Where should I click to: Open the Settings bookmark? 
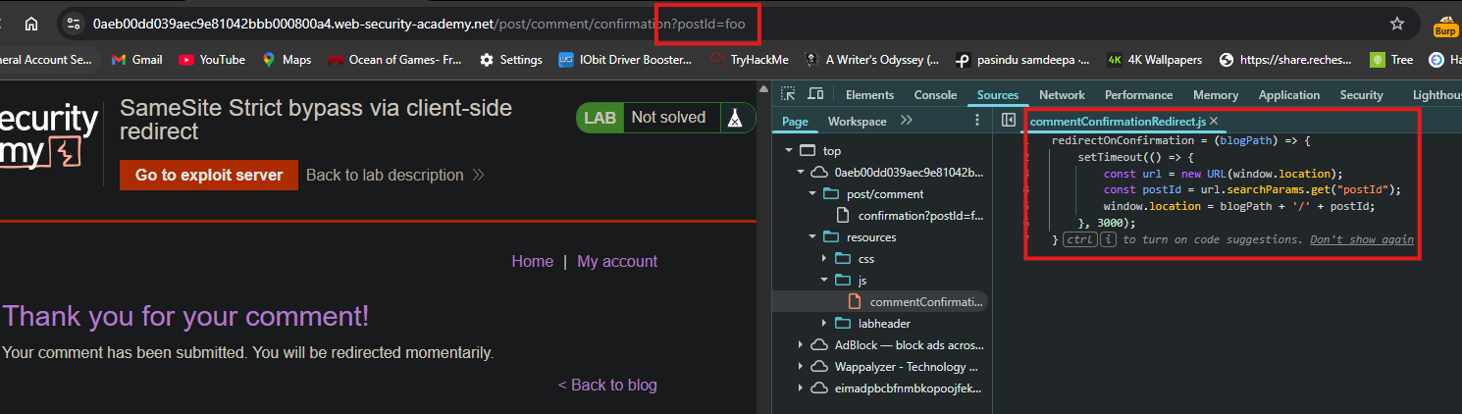[x=510, y=60]
